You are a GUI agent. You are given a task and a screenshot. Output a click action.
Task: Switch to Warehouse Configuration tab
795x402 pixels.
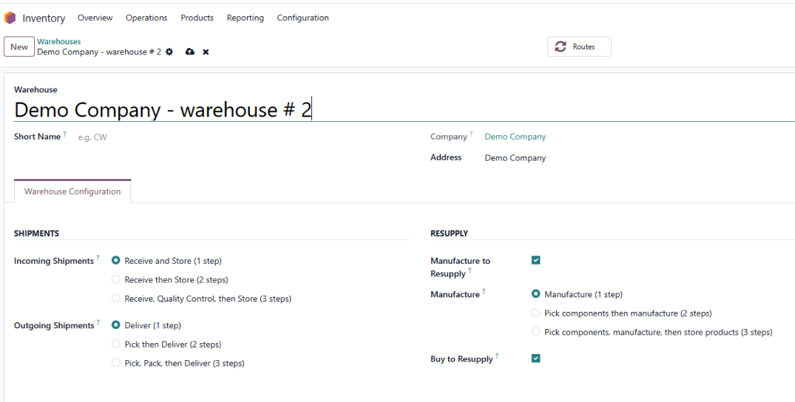pyautogui.click(x=72, y=192)
